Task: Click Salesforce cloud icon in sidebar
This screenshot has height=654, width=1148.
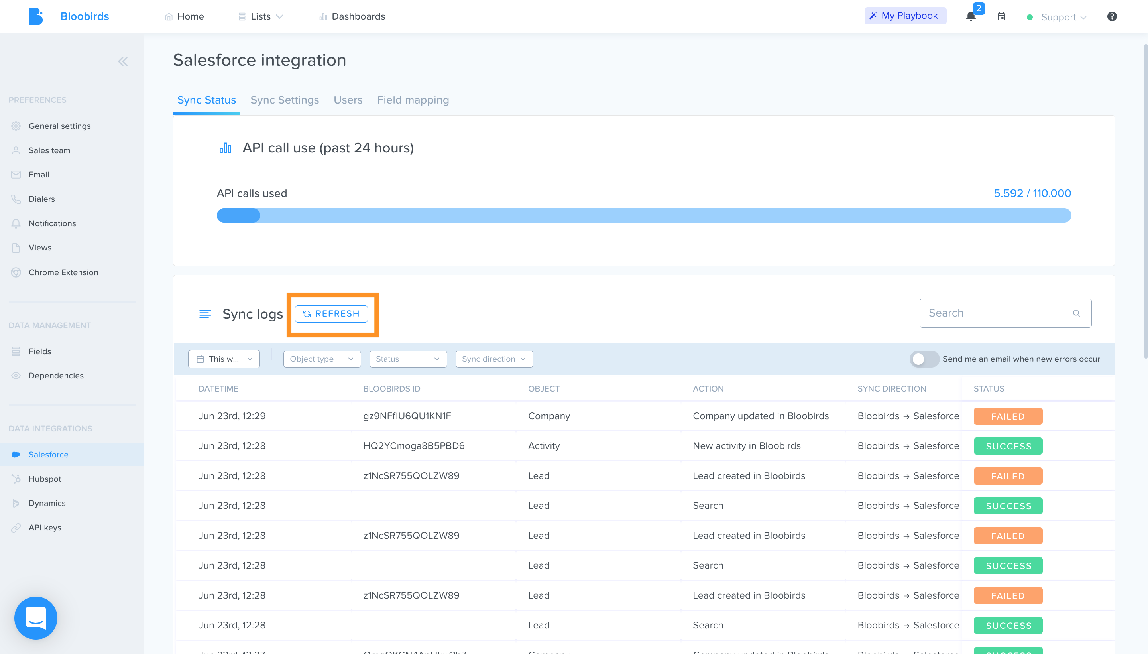Action: (x=16, y=455)
